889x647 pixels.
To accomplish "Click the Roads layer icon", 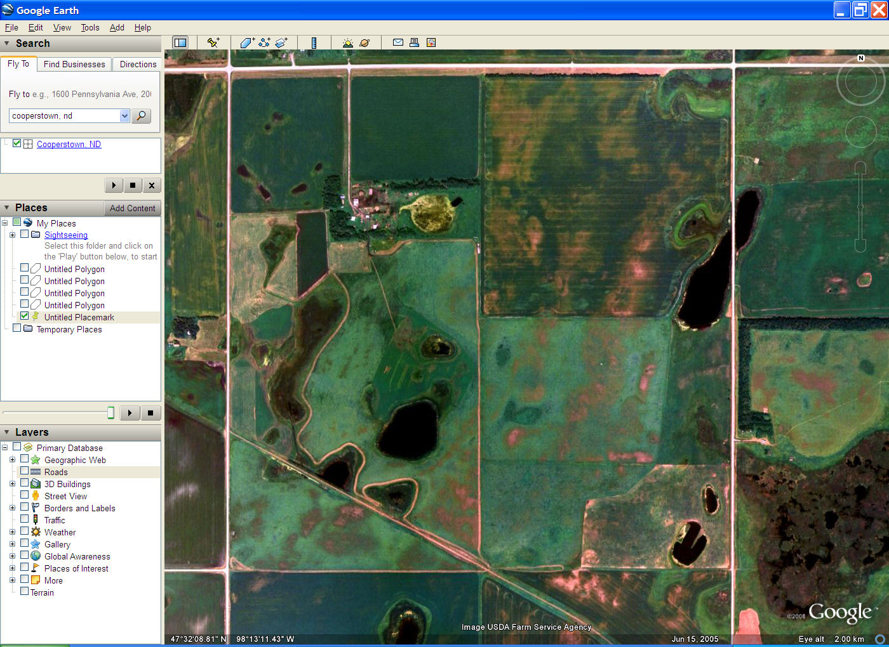I will [x=36, y=472].
